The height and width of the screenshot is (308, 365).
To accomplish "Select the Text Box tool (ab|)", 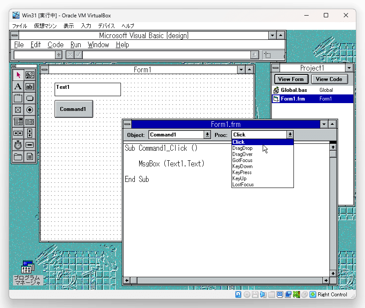I will tap(30, 87).
